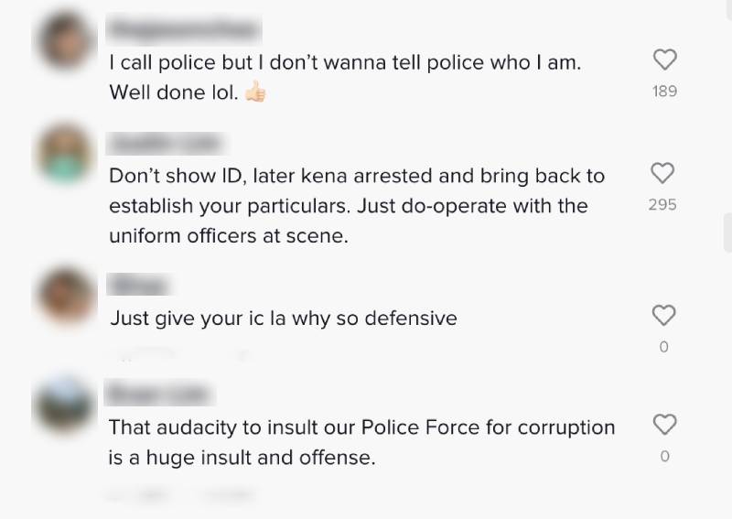Click the scrollbar on the right edge
This screenshot has width=732, height=519.
[x=727, y=232]
